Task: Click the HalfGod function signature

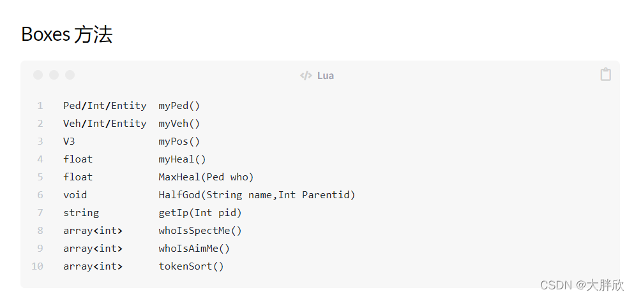Action: click(257, 195)
